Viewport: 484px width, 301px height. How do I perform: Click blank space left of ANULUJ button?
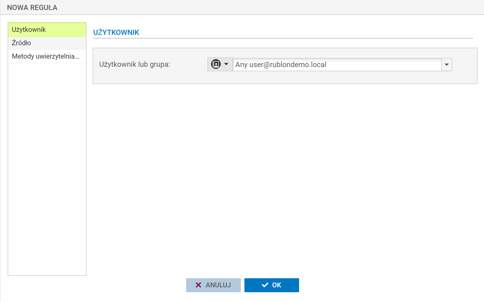click(x=137, y=285)
